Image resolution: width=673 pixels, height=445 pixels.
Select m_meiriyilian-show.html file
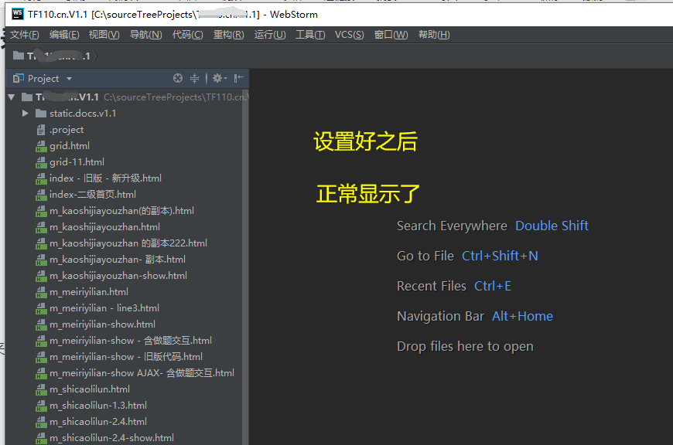102,324
